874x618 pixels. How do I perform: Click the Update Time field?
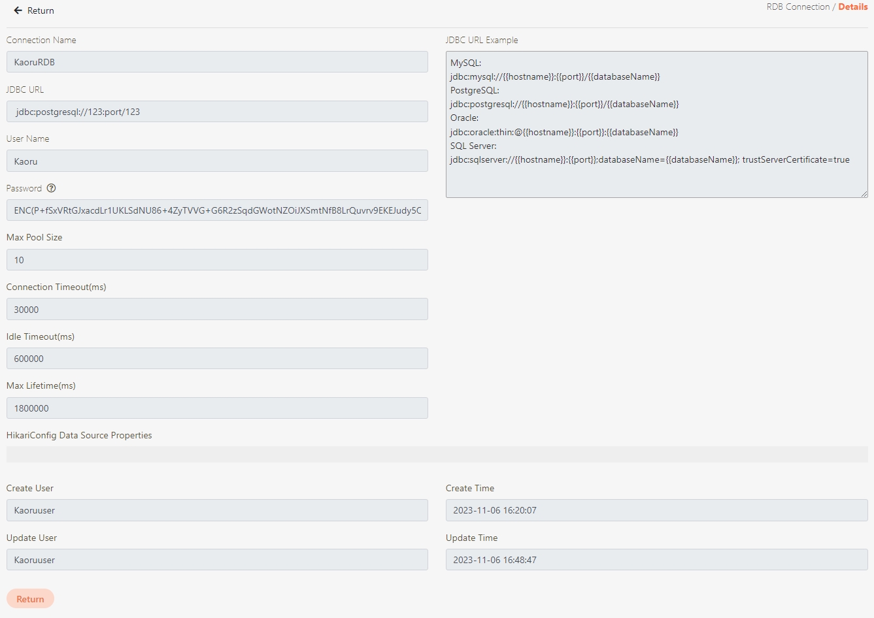656,560
